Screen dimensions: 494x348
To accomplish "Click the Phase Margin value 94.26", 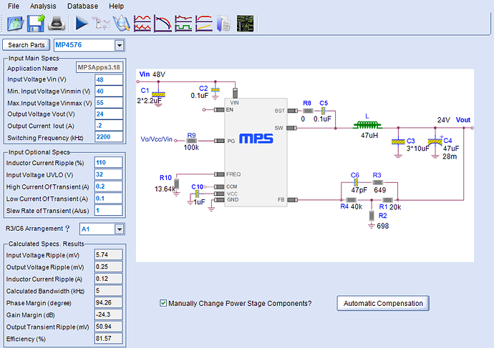I will [x=108, y=302].
